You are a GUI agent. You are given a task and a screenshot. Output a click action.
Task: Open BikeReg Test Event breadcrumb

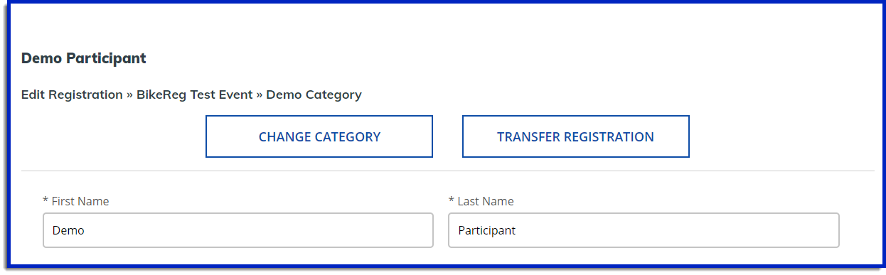coord(195,95)
